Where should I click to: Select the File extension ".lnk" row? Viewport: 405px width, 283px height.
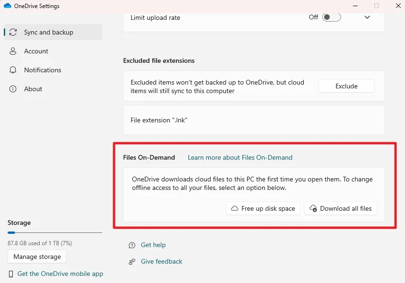coord(254,120)
